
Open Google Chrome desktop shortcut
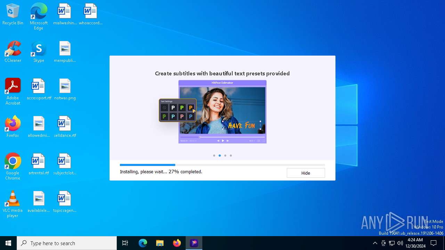click(x=13, y=167)
